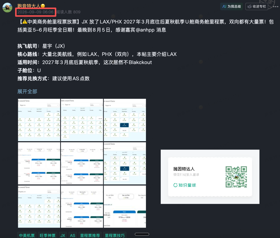Click the 中美机票 tag
The width and height of the screenshot is (280, 238).
point(27,235)
